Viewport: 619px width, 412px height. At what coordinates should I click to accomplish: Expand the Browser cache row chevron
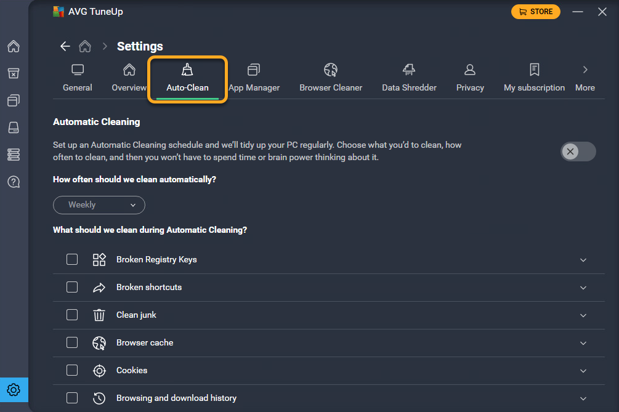coord(583,343)
